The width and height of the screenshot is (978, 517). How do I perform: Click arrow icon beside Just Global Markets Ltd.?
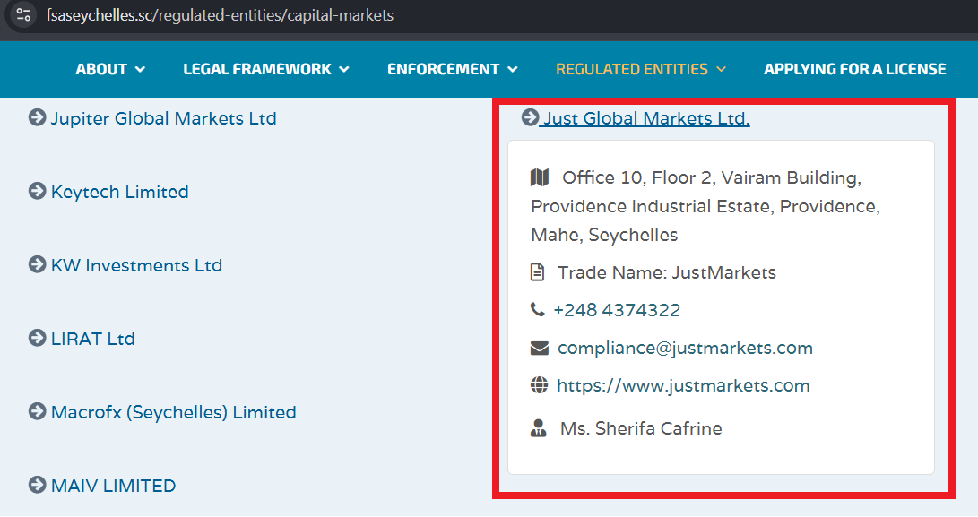530,117
